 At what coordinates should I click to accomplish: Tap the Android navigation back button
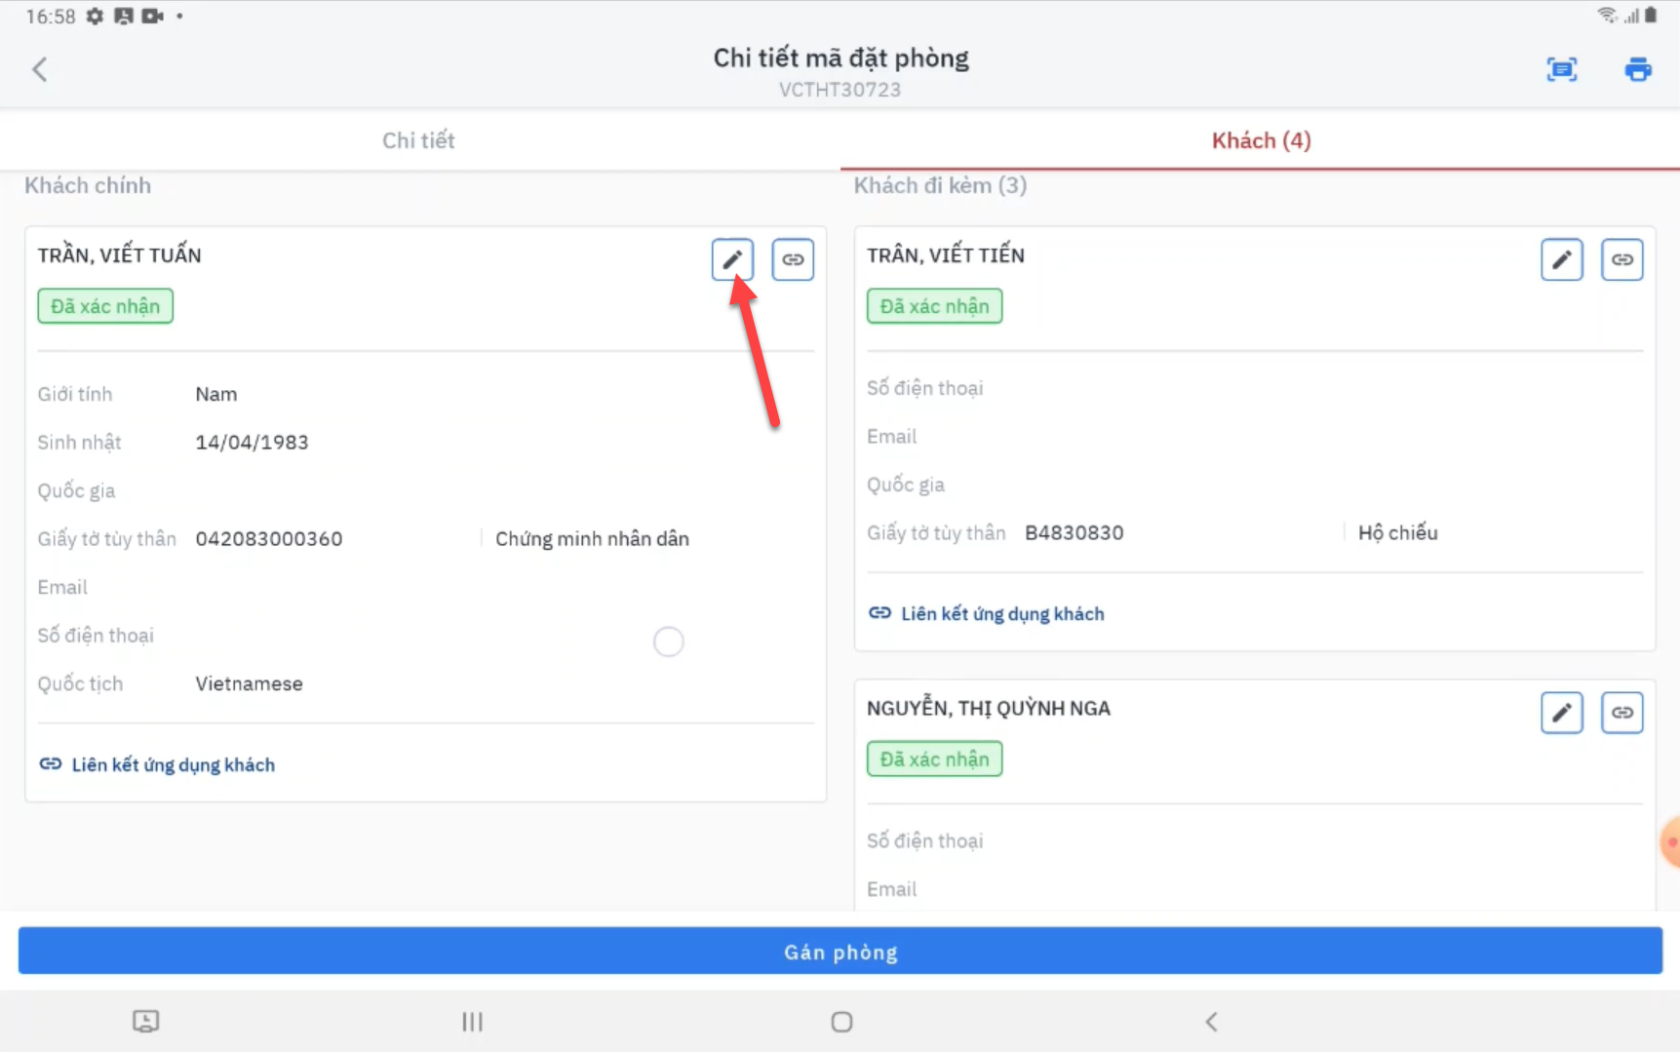point(1211,1022)
